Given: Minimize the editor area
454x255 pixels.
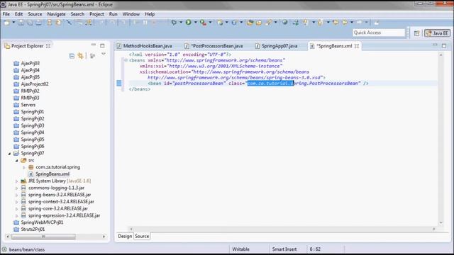Looking at the screenshot, I should (x=435, y=45).
